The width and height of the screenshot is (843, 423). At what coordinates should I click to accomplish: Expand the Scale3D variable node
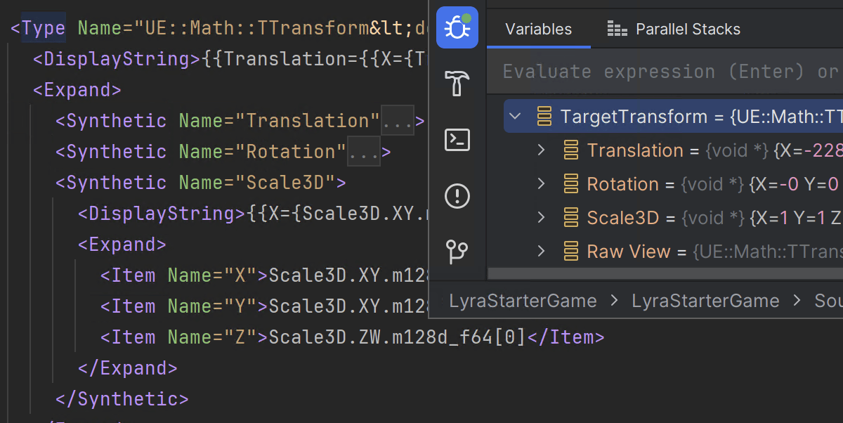(x=541, y=218)
